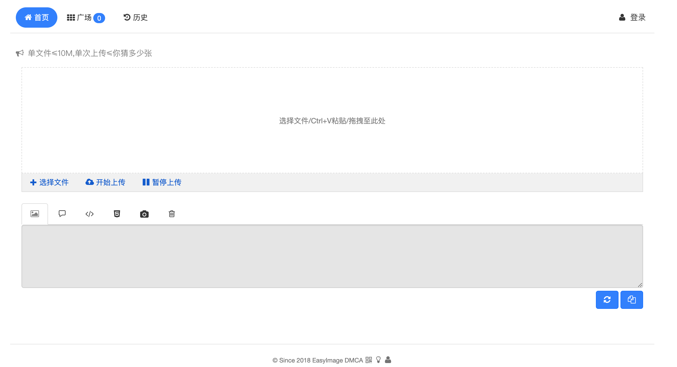Open the QR code in the footer
The width and height of the screenshot is (677, 367).
point(369,360)
